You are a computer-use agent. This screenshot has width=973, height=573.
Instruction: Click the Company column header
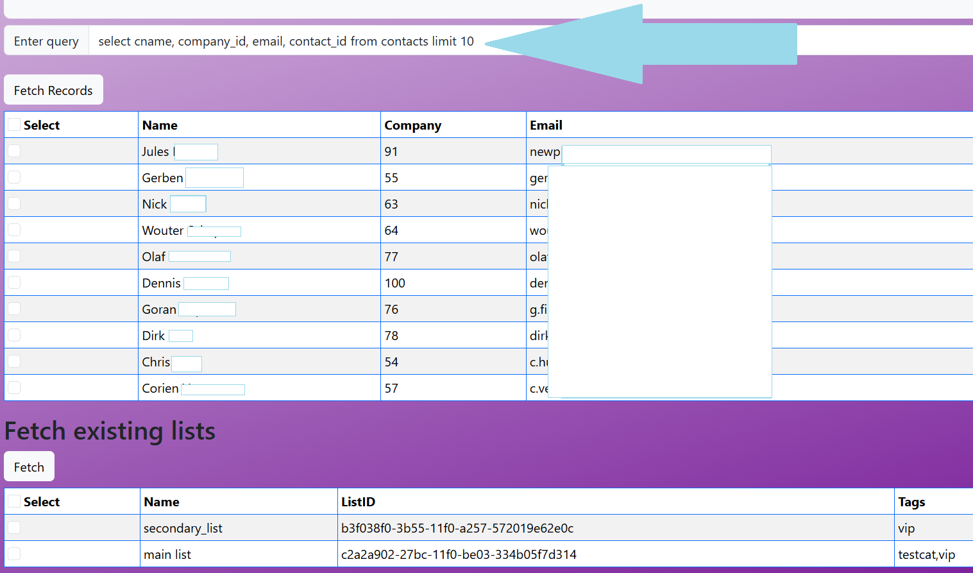pyautogui.click(x=412, y=125)
